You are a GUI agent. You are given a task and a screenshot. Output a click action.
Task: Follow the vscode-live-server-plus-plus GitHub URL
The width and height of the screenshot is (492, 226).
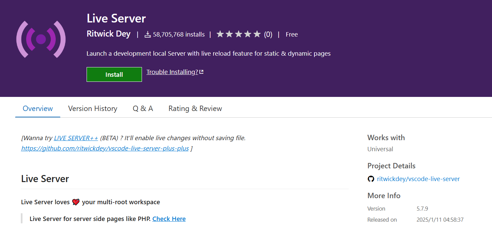(105, 148)
